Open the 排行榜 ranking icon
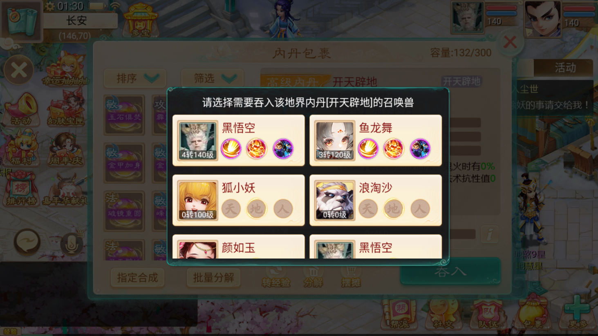This screenshot has height=336, width=598. (x=21, y=189)
